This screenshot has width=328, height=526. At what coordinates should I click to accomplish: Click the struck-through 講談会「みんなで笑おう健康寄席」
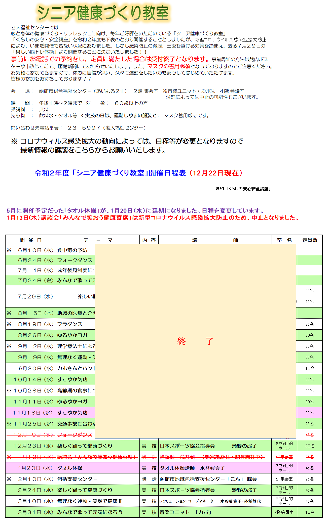coord(97,457)
